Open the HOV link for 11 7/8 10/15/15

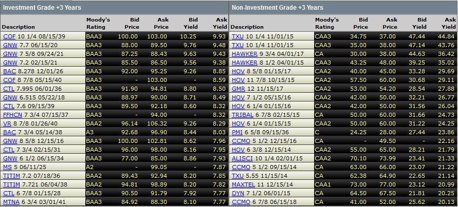pos(238,80)
